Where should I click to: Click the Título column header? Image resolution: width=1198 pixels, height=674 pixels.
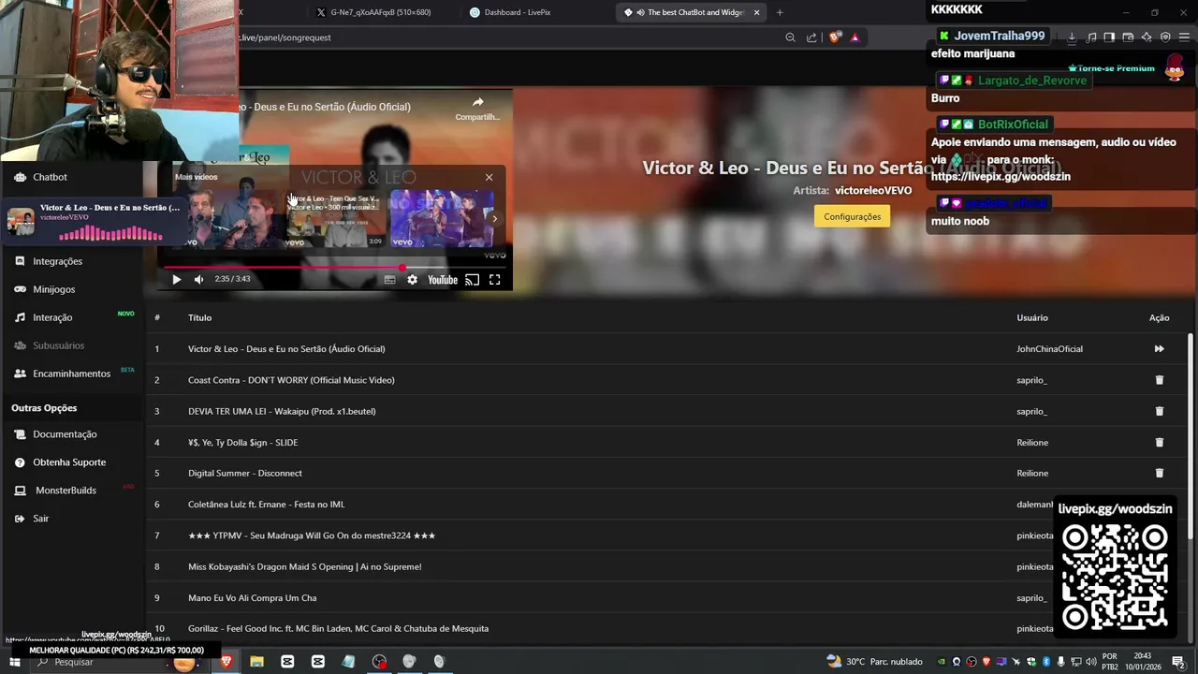(199, 318)
